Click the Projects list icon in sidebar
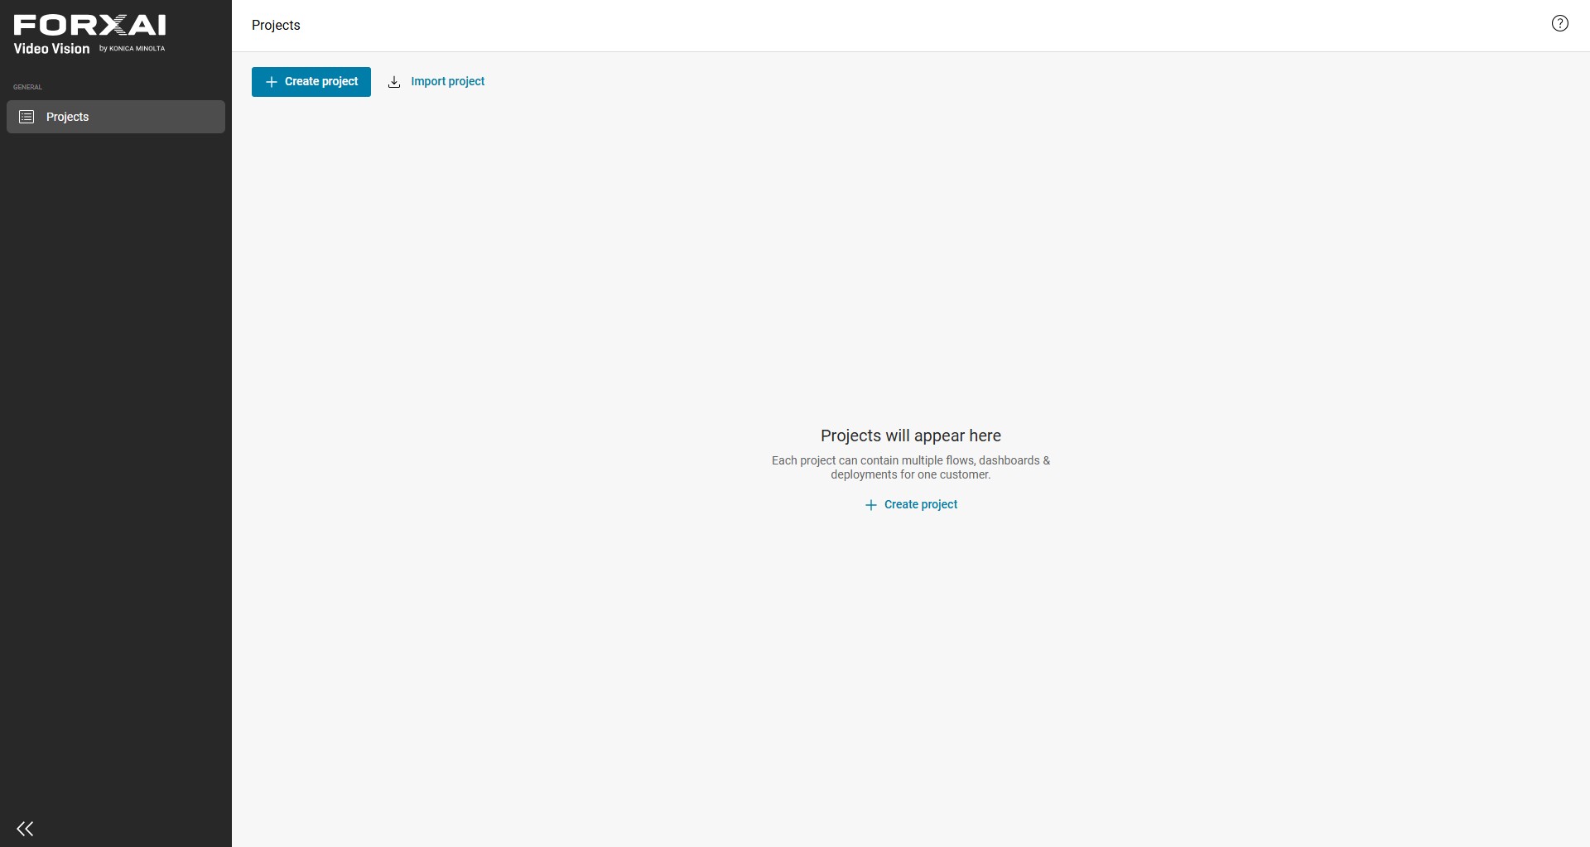 (x=26, y=117)
